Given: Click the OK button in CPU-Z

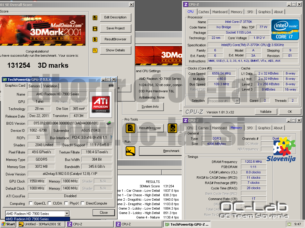Looking at the screenshot, I should pos(290,112).
